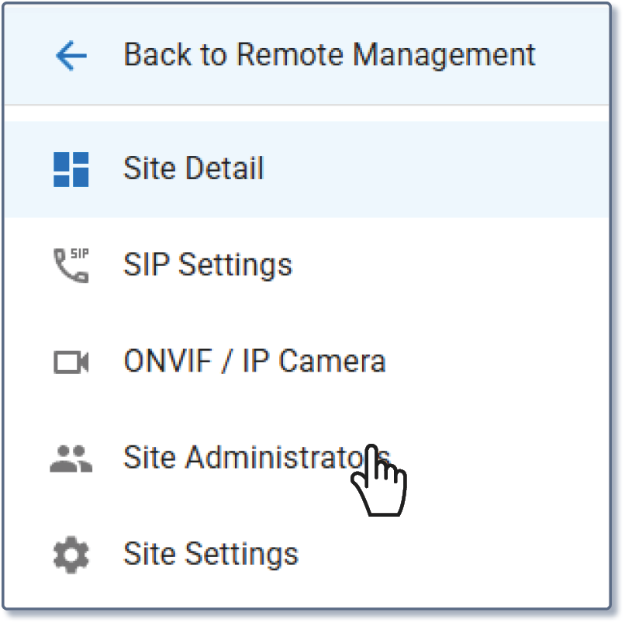Click the SIP phone handset icon
625x623 pixels.
coord(71,265)
